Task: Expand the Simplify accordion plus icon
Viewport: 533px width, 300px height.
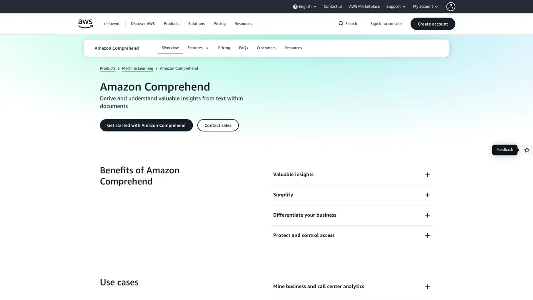Action: 427,195
